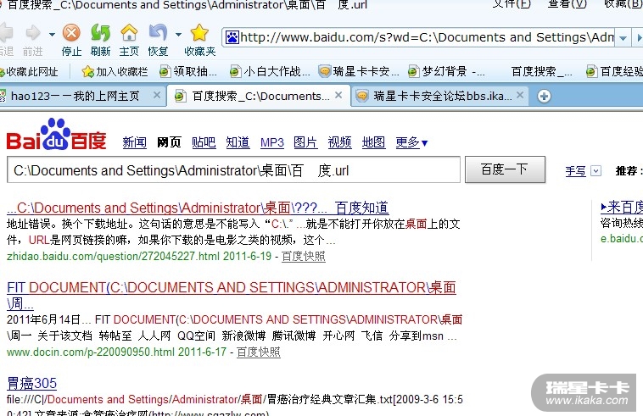Open the 梦幻背景 bookmark
Image resolution: width=643 pixels, height=416 pixels.
pos(446,72)
